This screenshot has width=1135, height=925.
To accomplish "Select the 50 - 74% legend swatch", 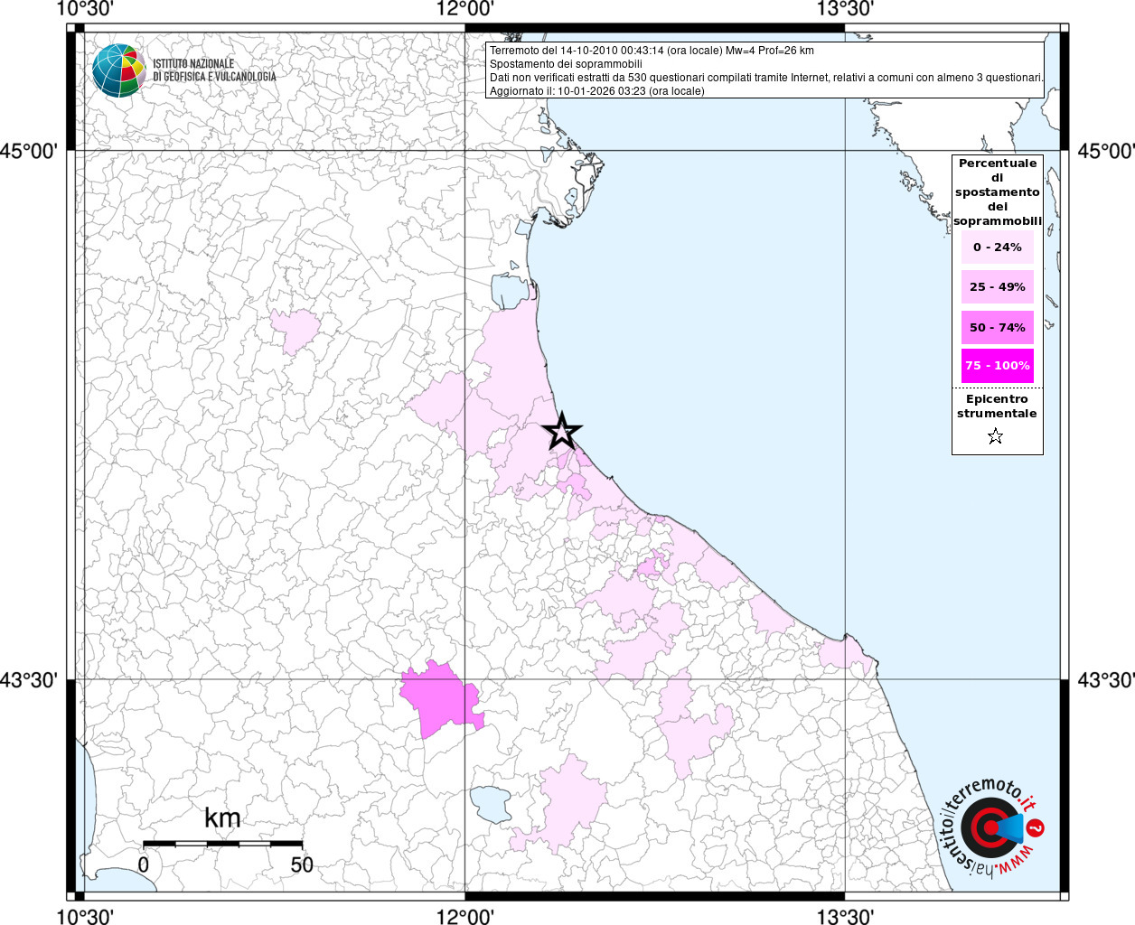I will pos(997,327).
